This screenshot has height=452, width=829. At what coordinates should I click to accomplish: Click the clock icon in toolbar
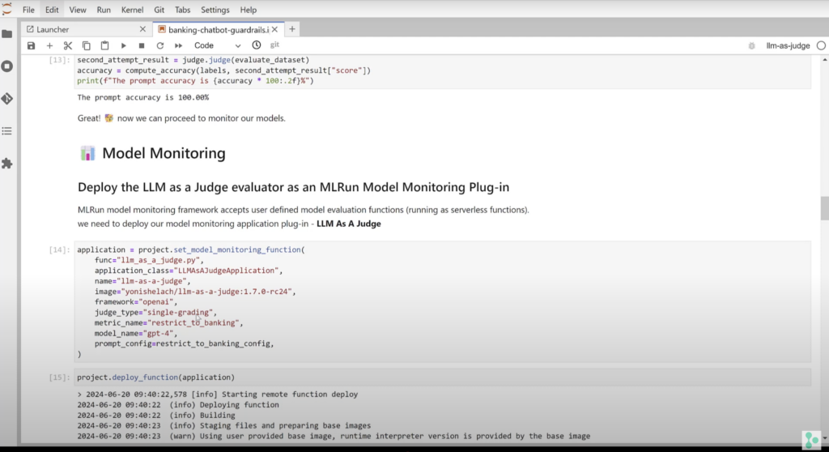[257, 45]
